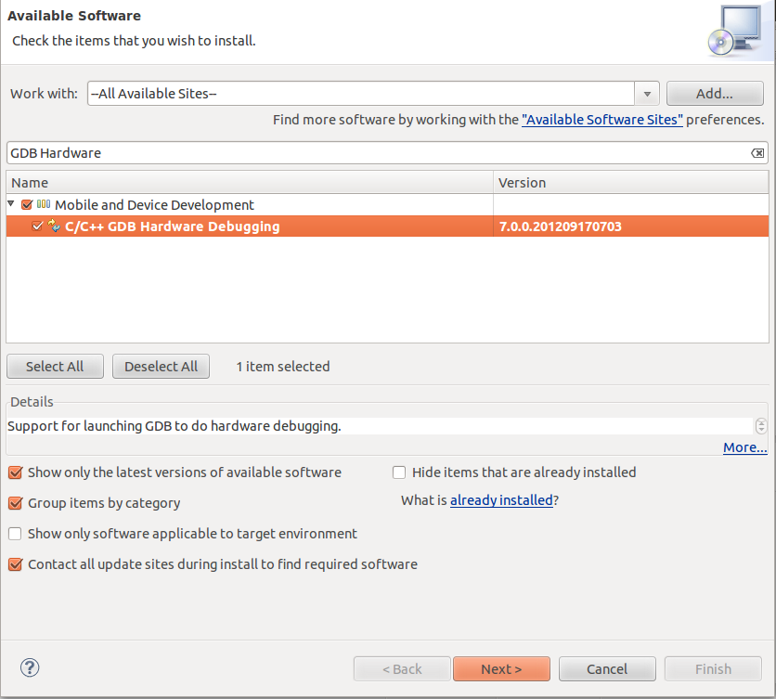This screenshot has width=776, height=699.
Task: Toggle Show only the latest versions checkbox
Action: 16,472
